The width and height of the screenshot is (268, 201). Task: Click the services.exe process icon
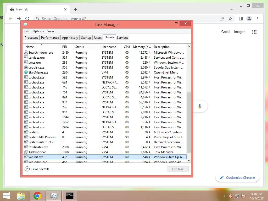pyautogui.click(x=26, y=57)
